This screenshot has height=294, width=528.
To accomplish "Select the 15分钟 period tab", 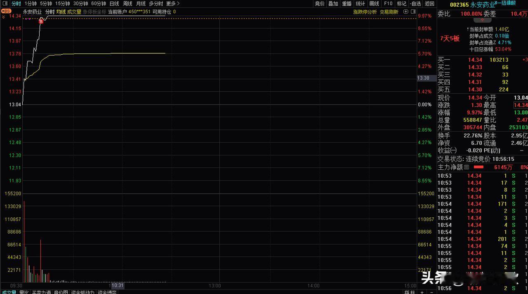I will [x=62, y=4].
